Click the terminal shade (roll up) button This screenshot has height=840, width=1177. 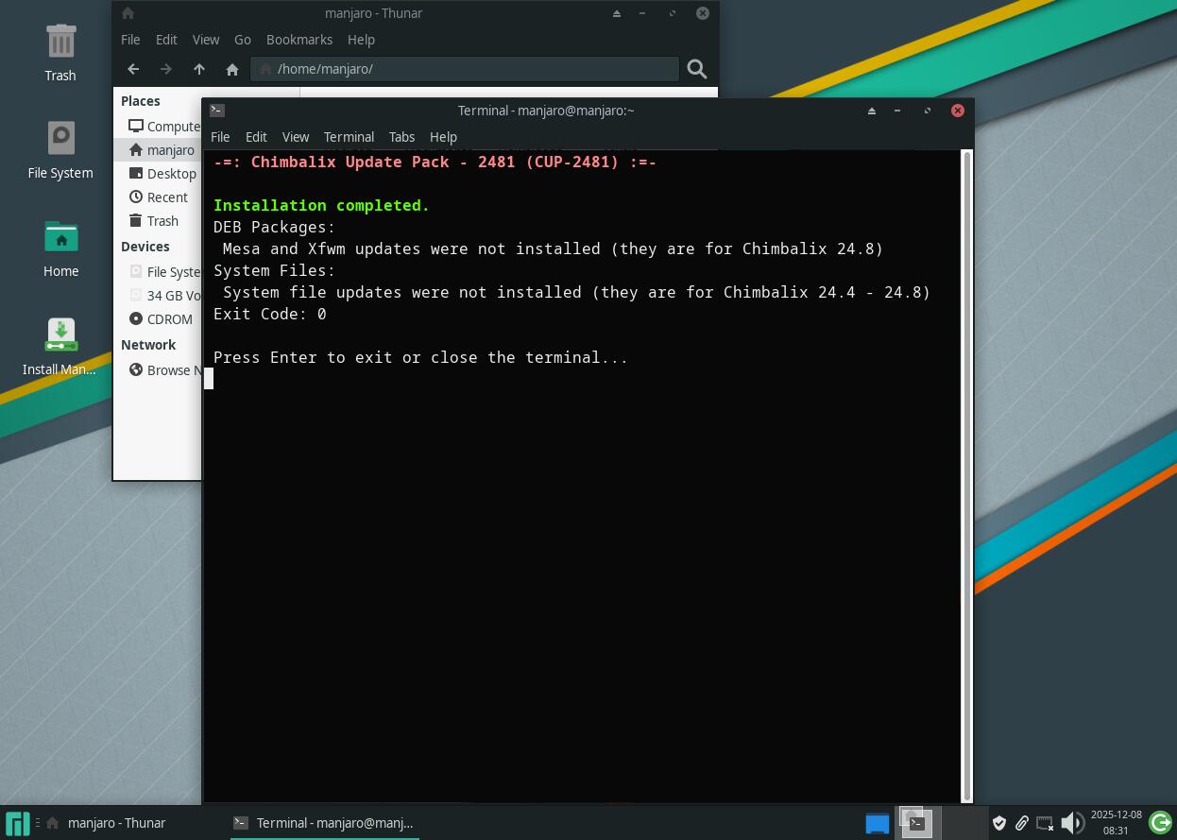click(872, 111)
